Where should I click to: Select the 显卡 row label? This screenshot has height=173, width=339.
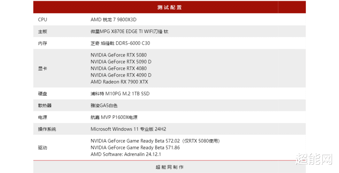tap(42, 68)
